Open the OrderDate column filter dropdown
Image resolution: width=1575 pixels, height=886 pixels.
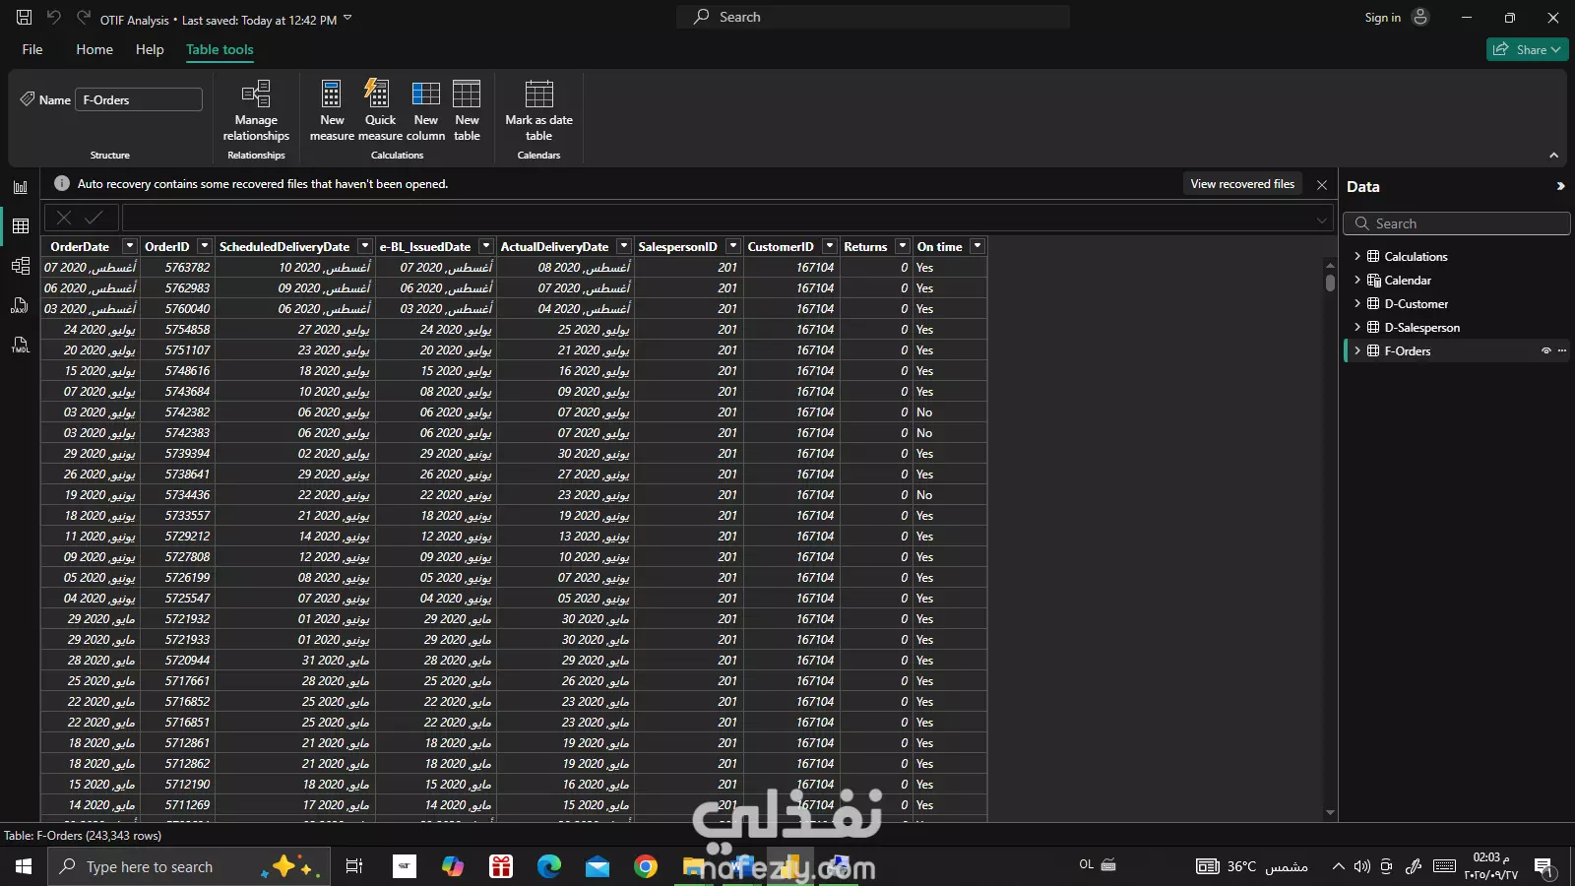coord(129,246)
